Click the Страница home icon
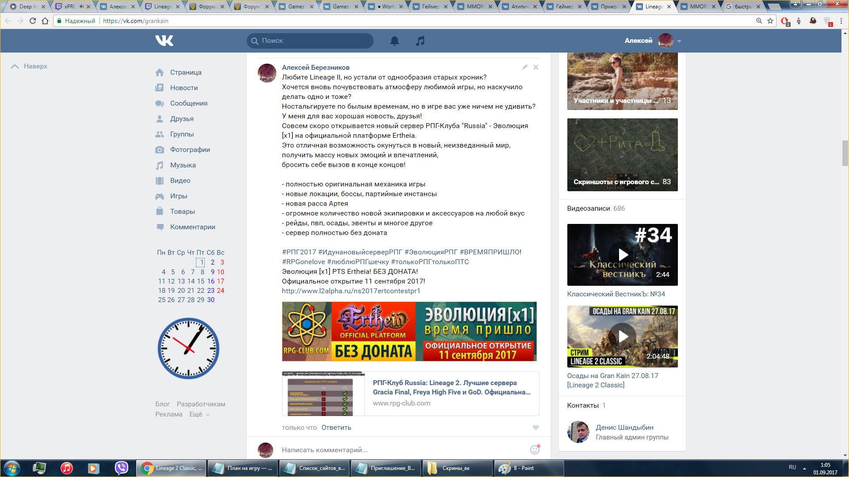 pos(160,72)
